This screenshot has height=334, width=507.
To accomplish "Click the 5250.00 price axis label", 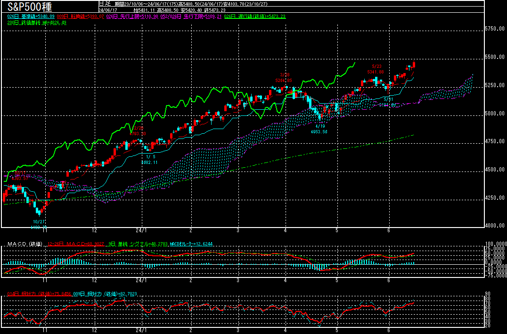I will click(495, 85).
